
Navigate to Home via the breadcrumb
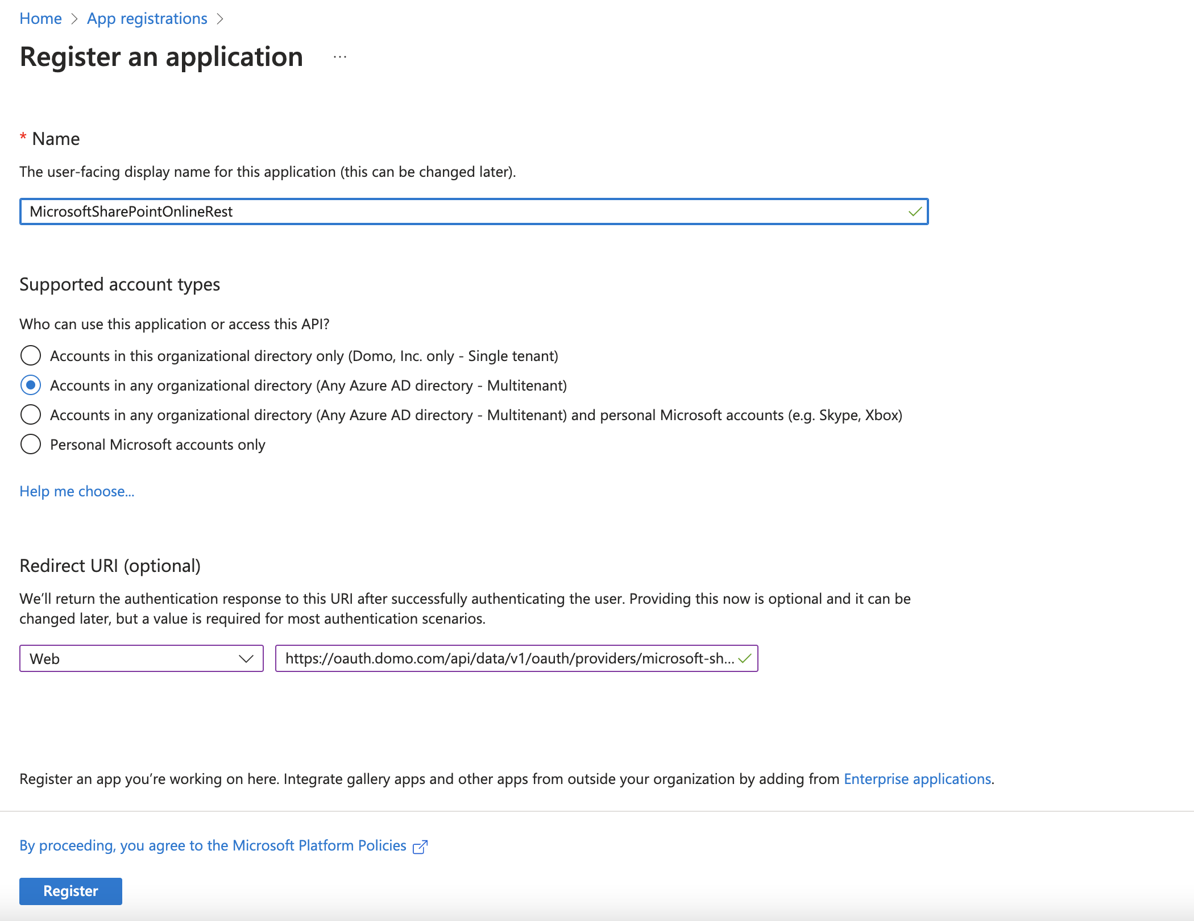pos(40,18)
